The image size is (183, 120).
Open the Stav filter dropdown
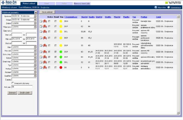pyautogui.click(x=24, y=47)
